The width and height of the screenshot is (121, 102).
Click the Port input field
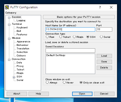[104, 29]
